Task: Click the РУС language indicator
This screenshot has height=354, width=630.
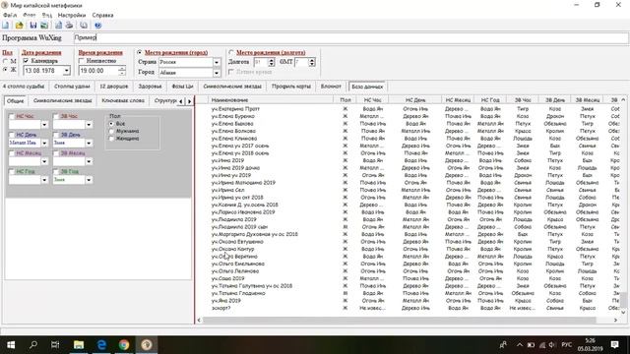Action: [567, 345]
